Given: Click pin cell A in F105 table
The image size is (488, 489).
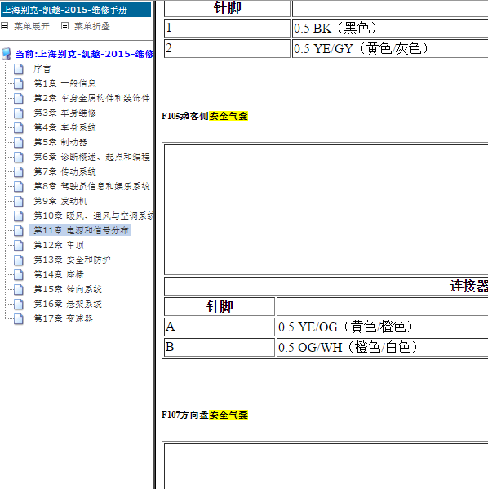Looking at the screenshot, I should [220, 327].
